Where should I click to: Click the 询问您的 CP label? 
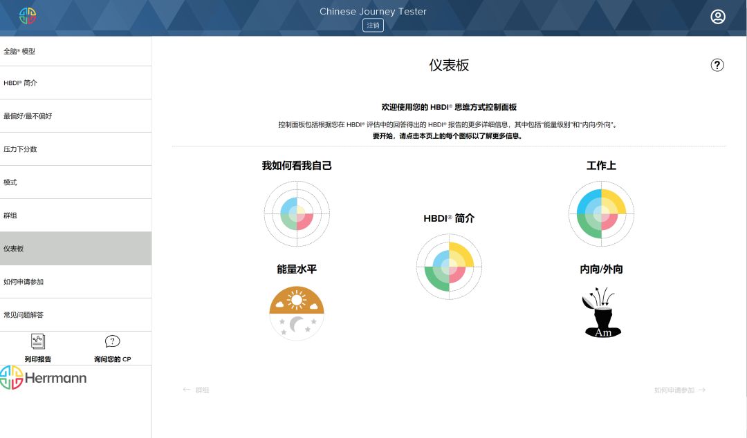113,359
